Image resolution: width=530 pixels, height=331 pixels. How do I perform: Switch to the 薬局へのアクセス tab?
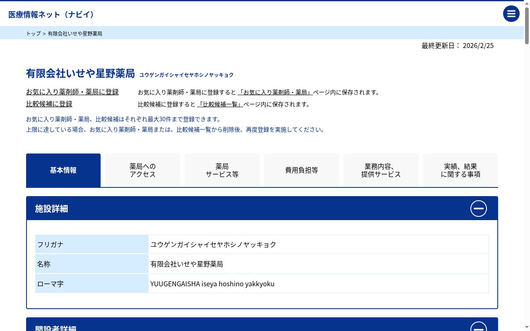tap(142, 170)
